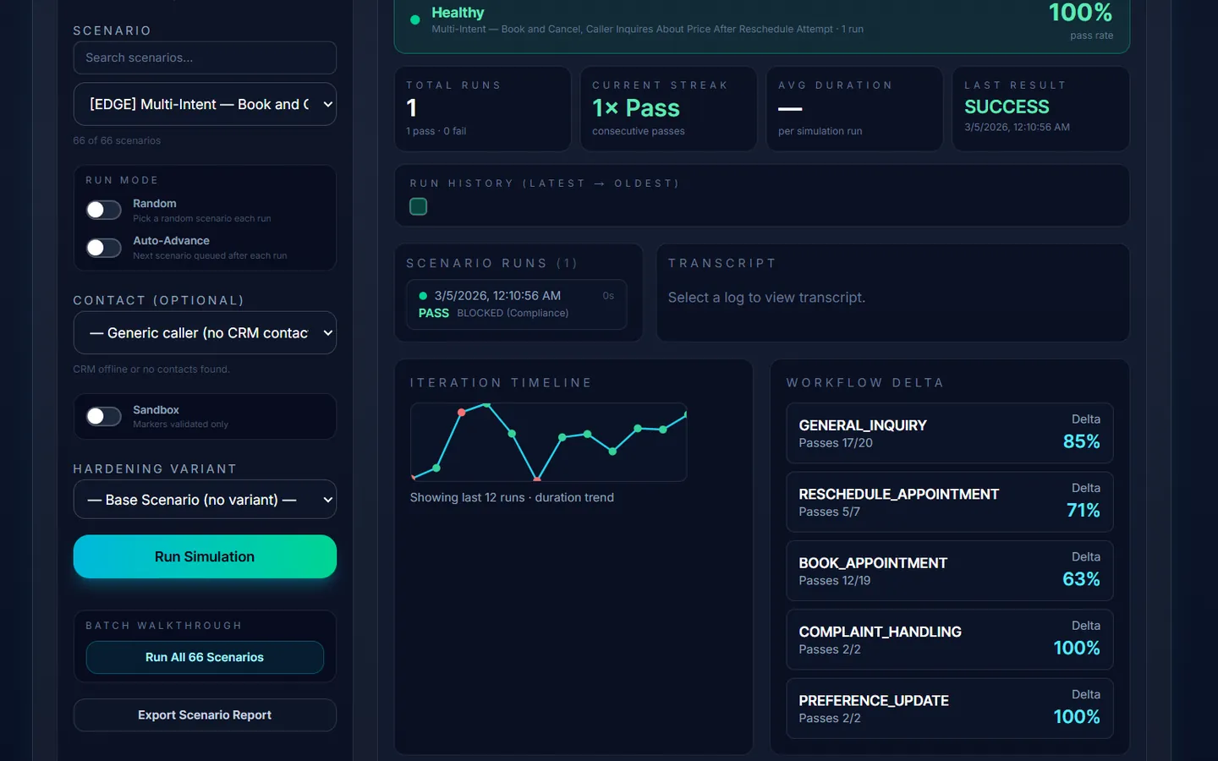Image resolution: width=1218 pixels, height=761 pixels.
Task: Toggle the Random run mode switch
Action: coord(104,210)
